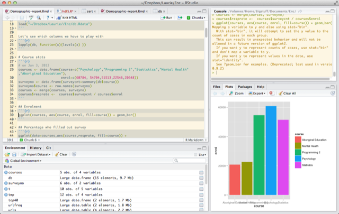Click the Plots pane refresh icon
Screen dimensions: 339x214
333,93
